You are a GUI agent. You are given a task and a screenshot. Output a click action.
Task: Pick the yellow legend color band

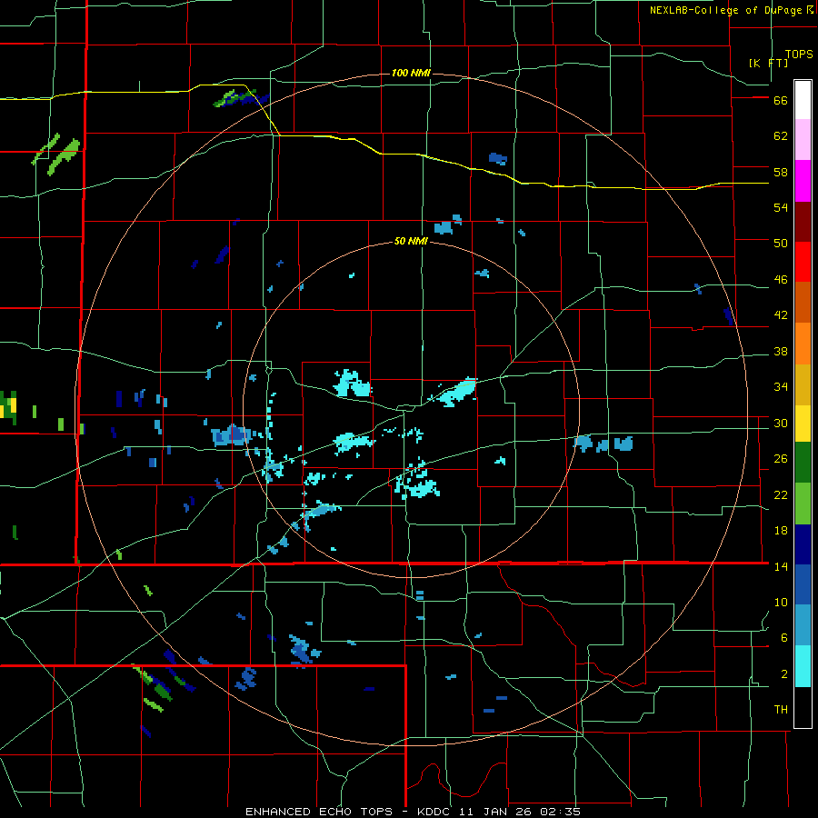point(803,423)
